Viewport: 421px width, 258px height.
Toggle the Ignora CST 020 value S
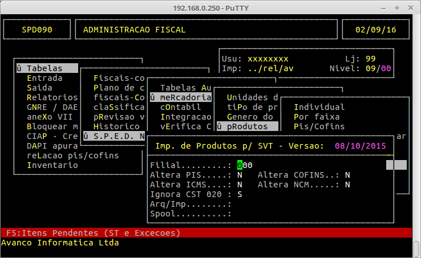(x=240, y=194)
